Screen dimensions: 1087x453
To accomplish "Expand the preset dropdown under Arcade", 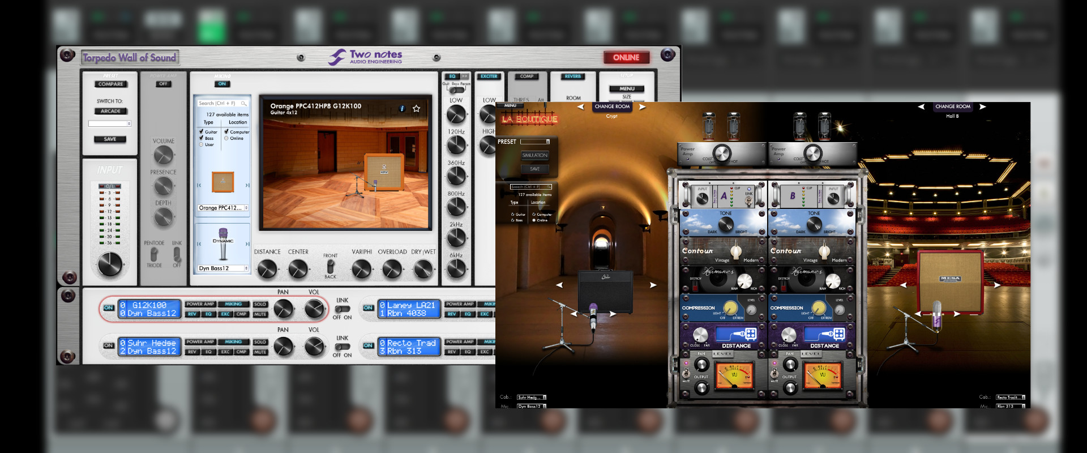I will (129, 123).
